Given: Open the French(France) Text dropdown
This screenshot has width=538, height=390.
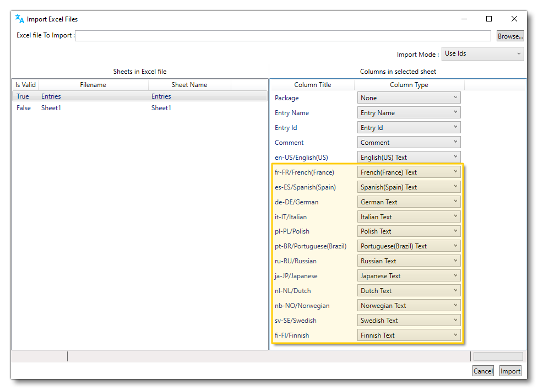Looking at the screenshot, I should point(409,172).
